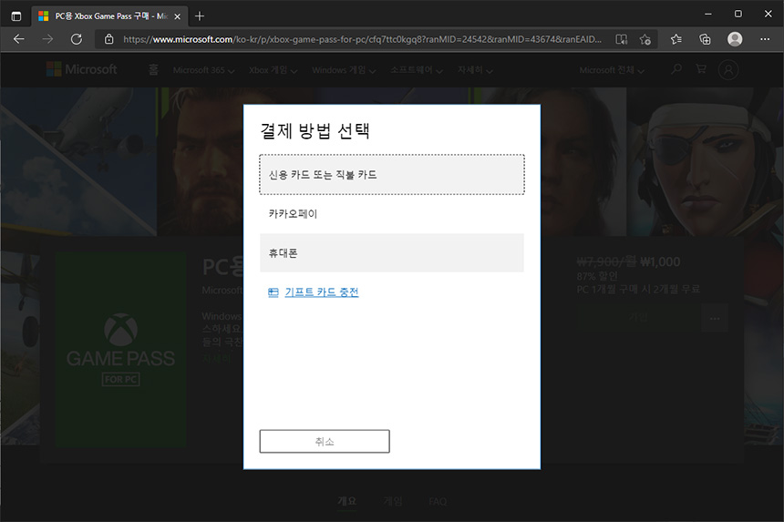
Task: Expand the Windows 게임 dropdown menu
Action: tap(344, 70)
